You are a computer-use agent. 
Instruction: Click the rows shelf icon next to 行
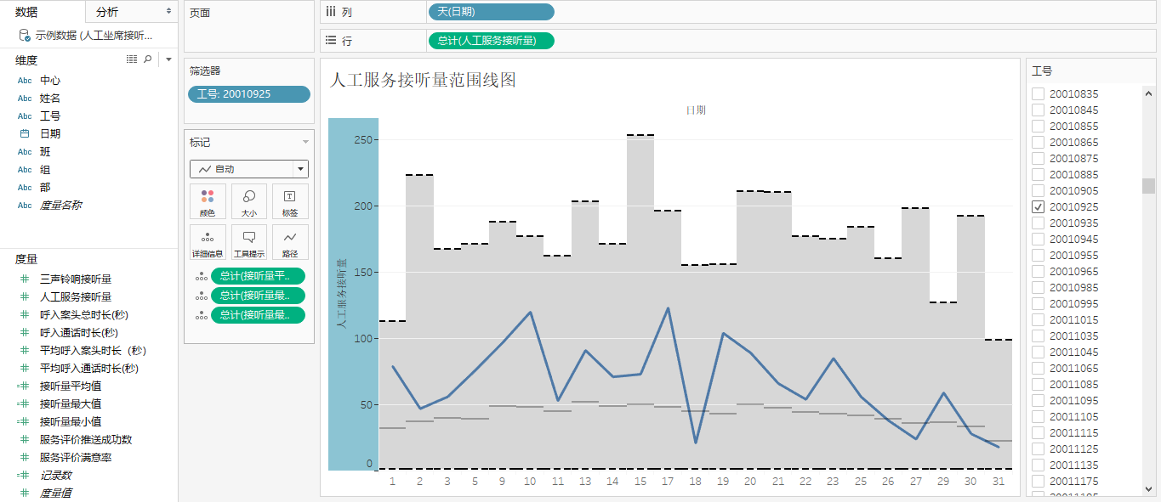tap(332, 40)
